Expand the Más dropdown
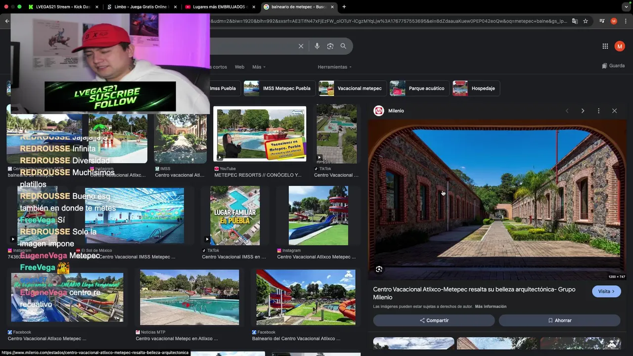The image size is (633, 356). (259, 67)
